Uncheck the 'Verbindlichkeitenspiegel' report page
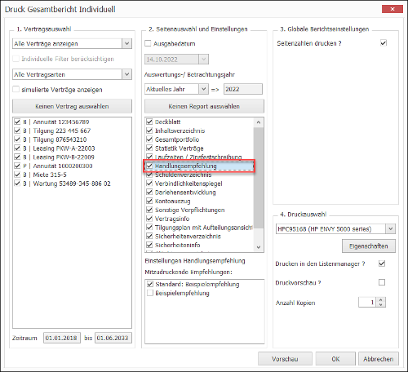Screen dimensions: 408x372 tap(149, 184)
